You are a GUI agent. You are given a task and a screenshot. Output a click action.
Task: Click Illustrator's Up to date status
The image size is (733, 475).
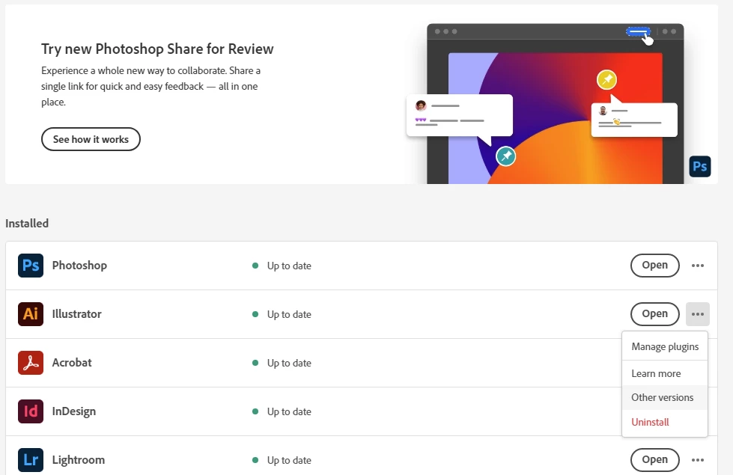(x=289, y=314)
